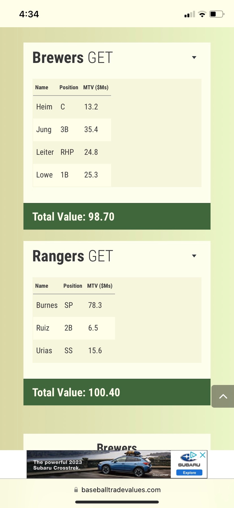Close the Subaru ad with X
The image size is (234, 508).
203,455
